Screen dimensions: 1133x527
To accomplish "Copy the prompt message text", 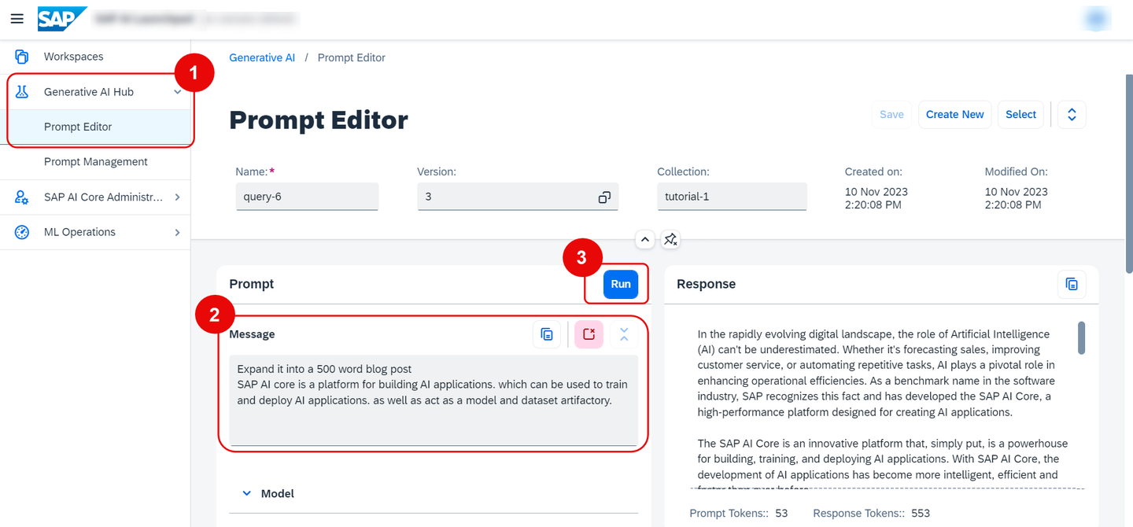I will tap(547, 334).
